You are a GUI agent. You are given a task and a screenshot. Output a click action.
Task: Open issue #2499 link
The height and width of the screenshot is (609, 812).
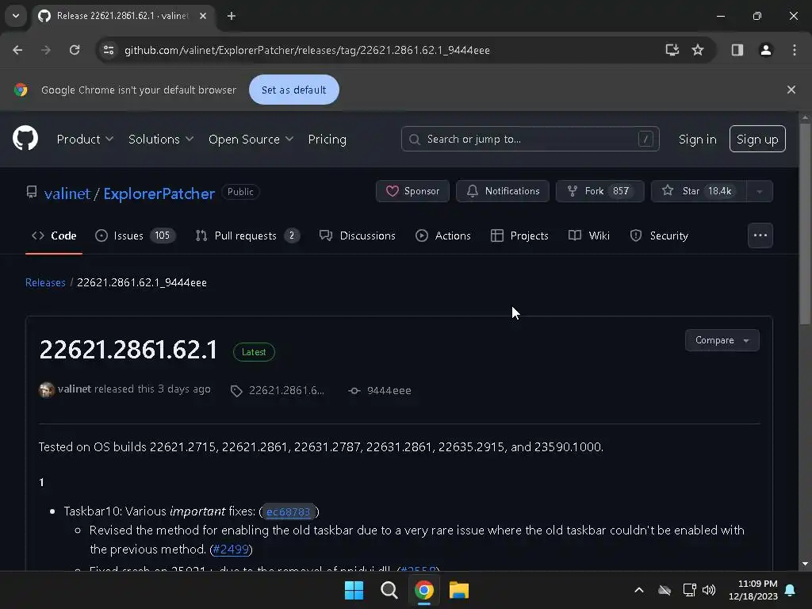tap(231, 550)
